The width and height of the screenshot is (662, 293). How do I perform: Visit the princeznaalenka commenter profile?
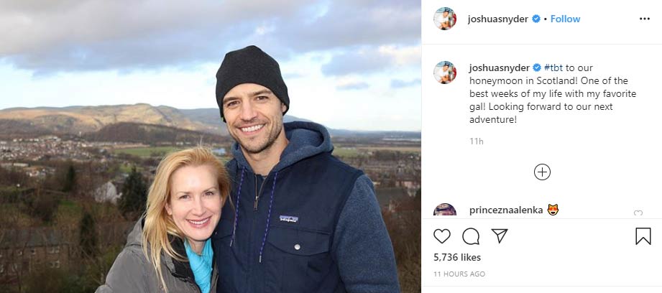[505, 210]
